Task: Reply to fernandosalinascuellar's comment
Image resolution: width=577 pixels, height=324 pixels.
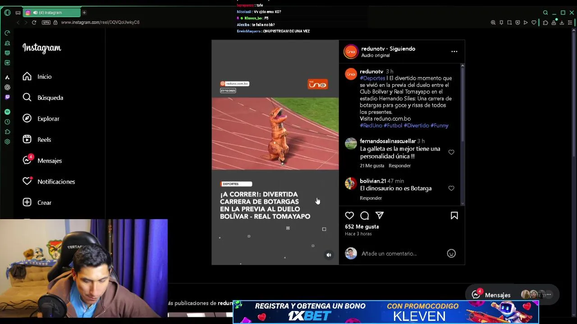Action: pos(400,166)
